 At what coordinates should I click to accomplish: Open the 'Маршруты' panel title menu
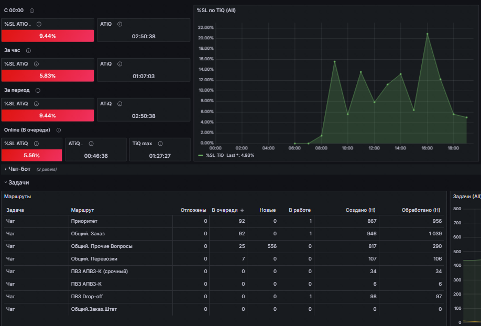17,197
